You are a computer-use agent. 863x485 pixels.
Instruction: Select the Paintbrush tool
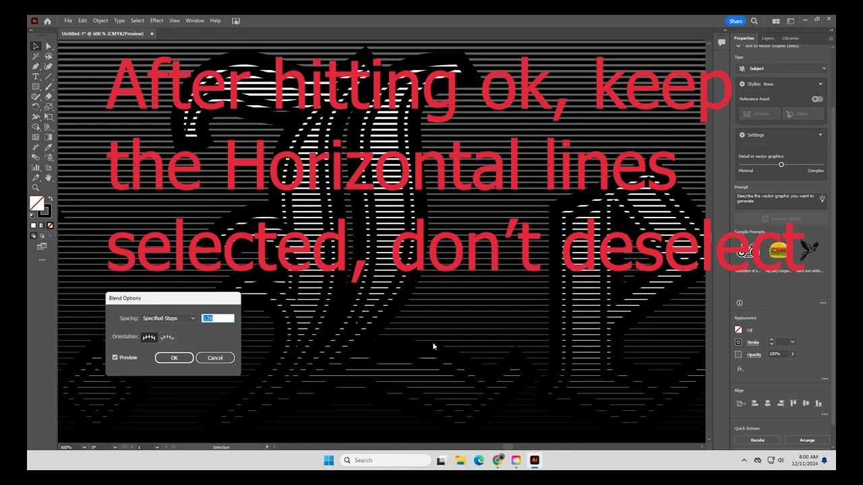49,87
